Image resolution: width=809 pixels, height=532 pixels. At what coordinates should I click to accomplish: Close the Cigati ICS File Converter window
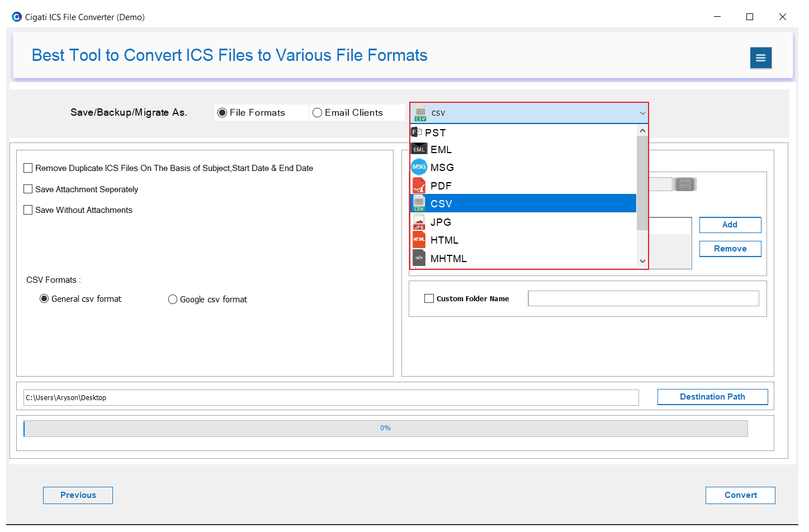point(783,17)
